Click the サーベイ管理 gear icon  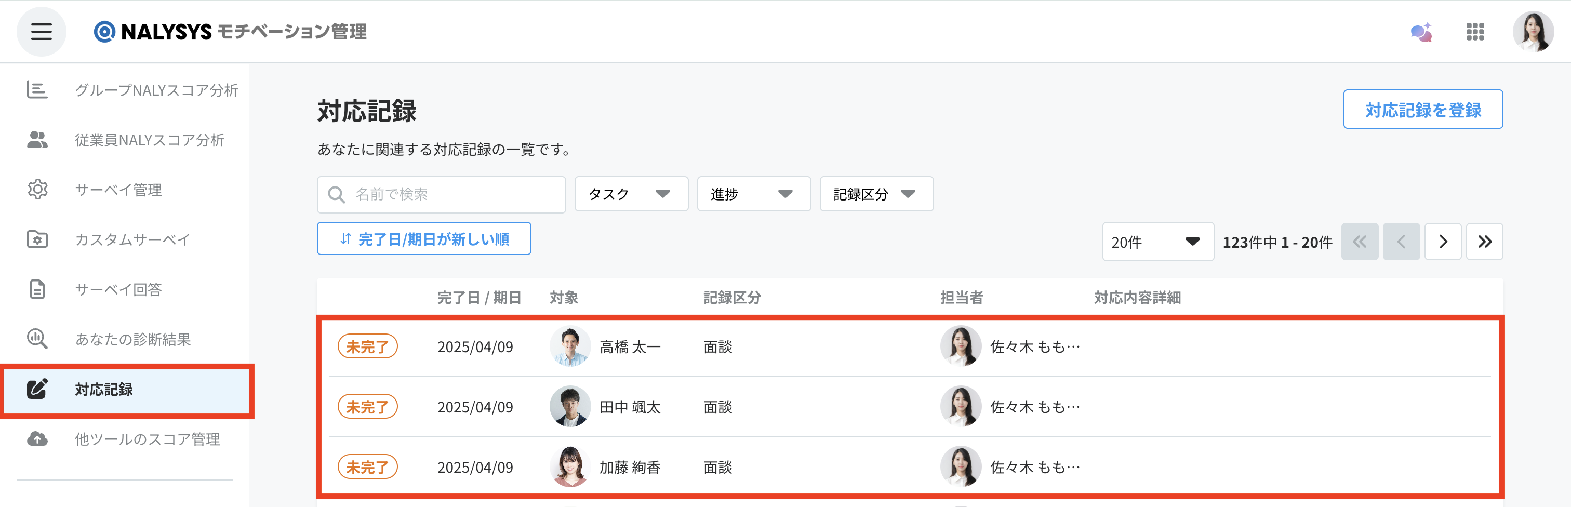coord(37,189)
